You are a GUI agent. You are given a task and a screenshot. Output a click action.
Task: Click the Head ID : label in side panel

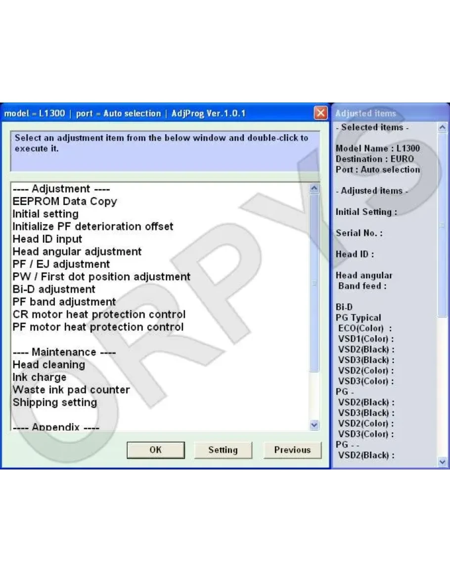point(355,254)
